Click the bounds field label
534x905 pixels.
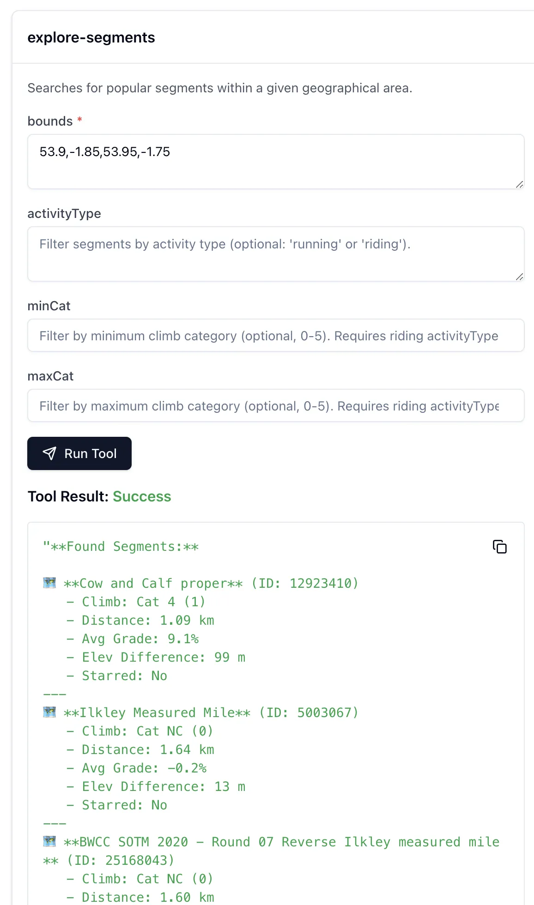coord(50,121)
